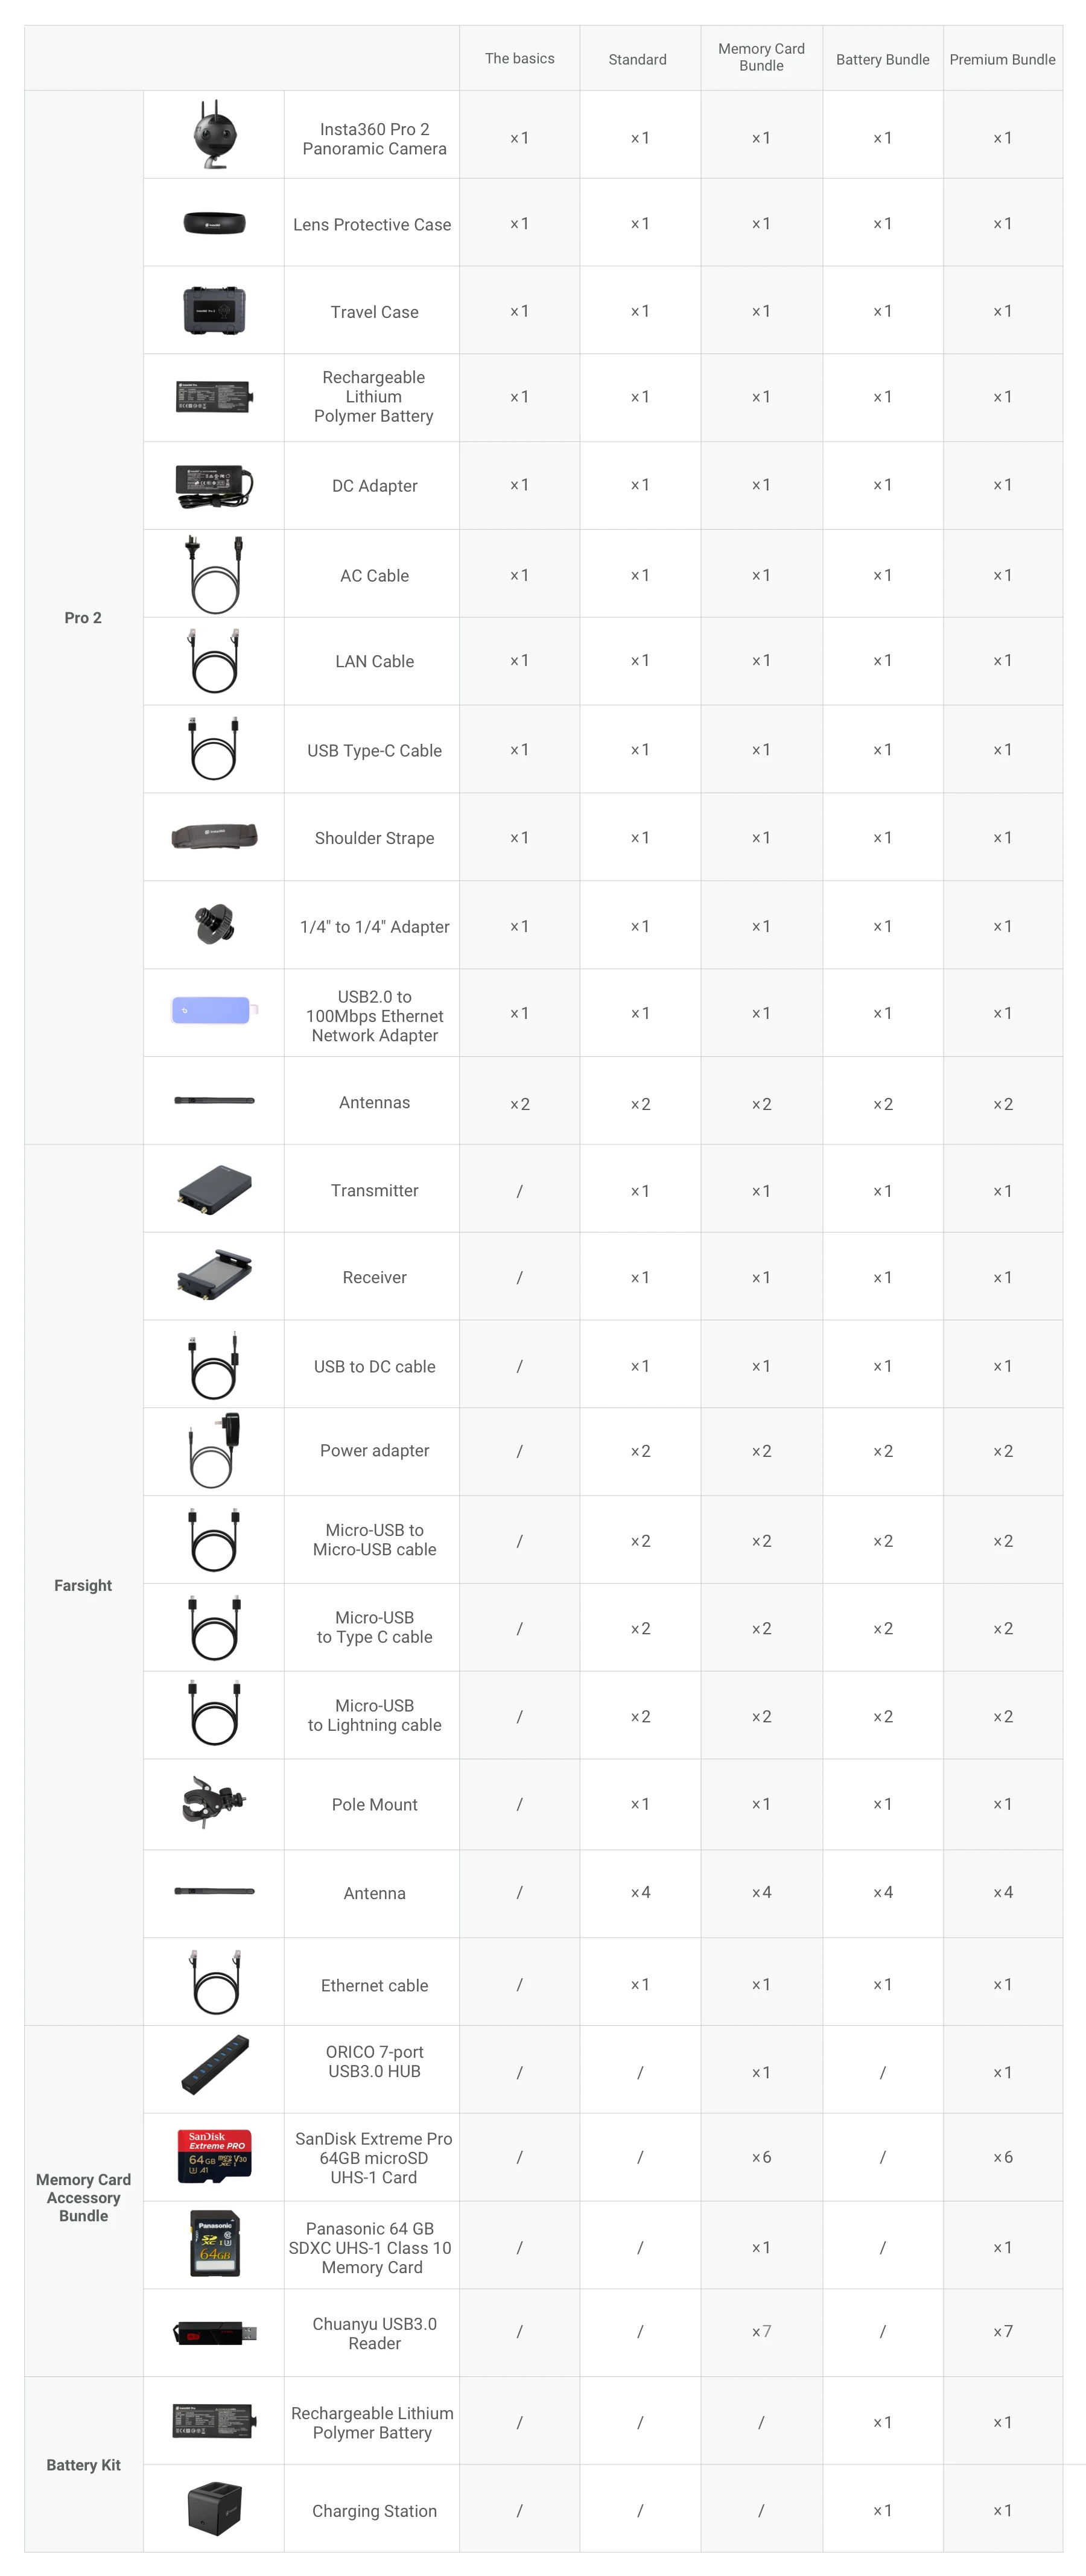Click the Travel Case product image
Screen dimensions: 1086x2576
coord(214,310)
